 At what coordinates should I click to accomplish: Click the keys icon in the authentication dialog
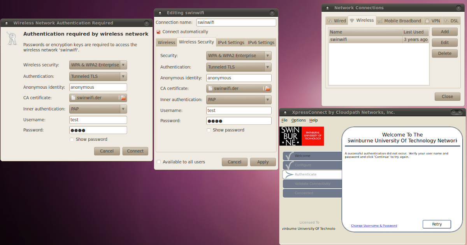pos(11,38)
